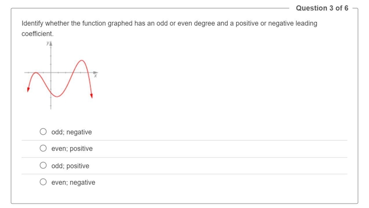369x208 pixels.
Task: Click the "y" axis label
Action: point(48,43)
